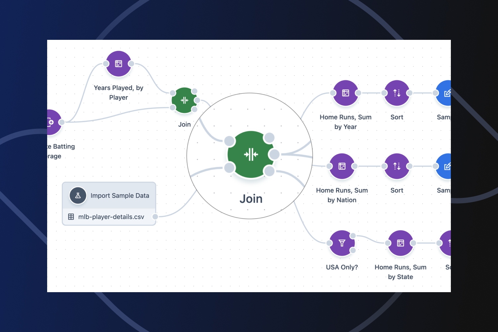The height and width of the screenshot is (332, 498).
Task: Open the Home Runs, Sum by Nation node
Action: point(342,166)
